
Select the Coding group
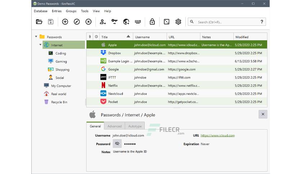[60, 53]
